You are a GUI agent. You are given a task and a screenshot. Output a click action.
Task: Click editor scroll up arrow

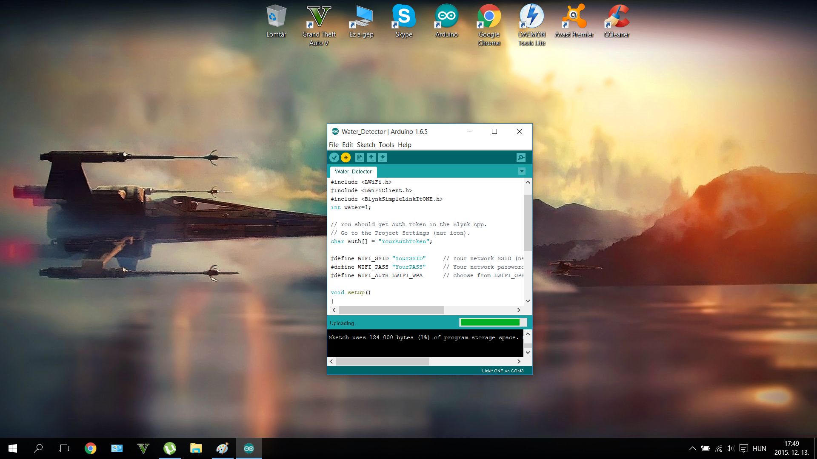point(528,182)
